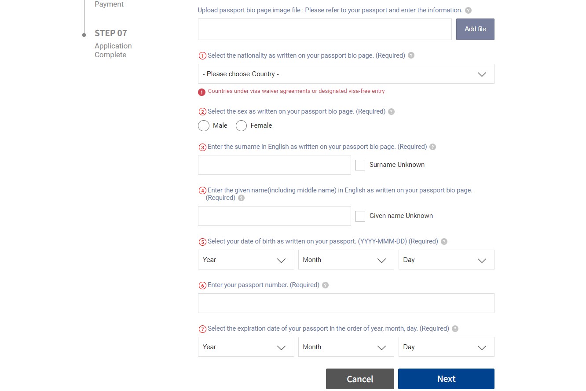Click help icon beside passport number label
Image resolution: width=586 pixels, height=391 pixels.
tap(325, 285)
